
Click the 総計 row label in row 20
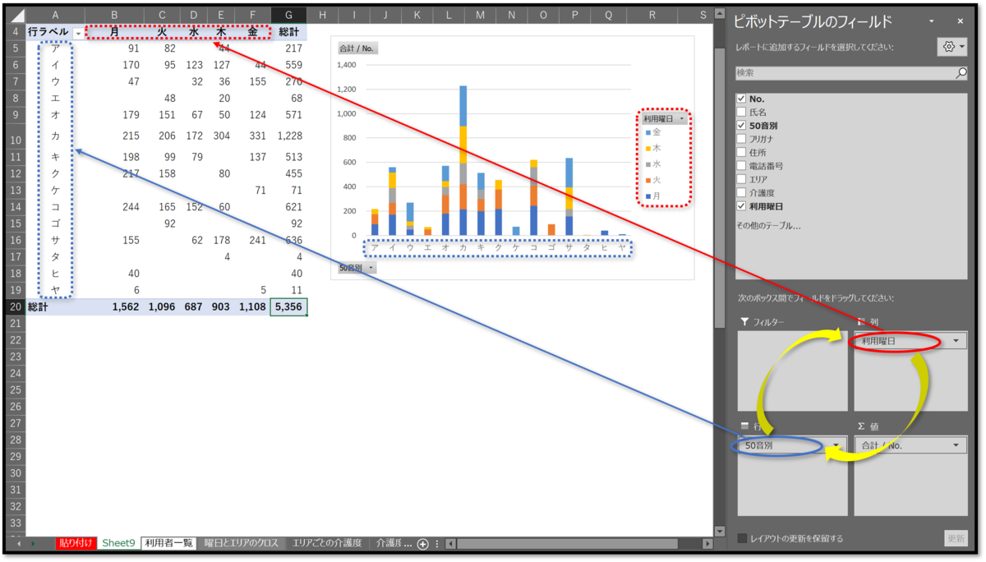pyautogui.click(x=55, y=306)
